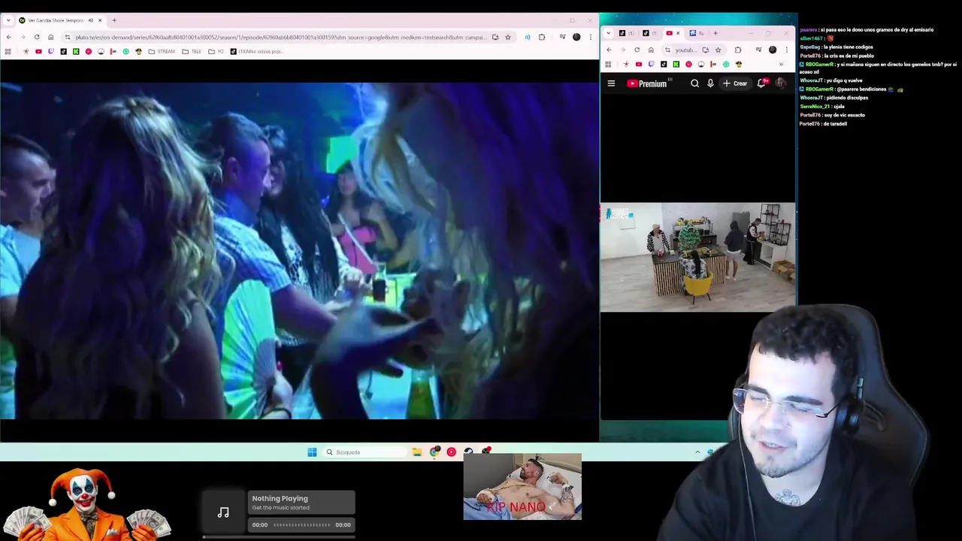Expand the YO bookmarks folder
Image resolution: width=962 pixels, height=541 pixels.
pos(216,51)
